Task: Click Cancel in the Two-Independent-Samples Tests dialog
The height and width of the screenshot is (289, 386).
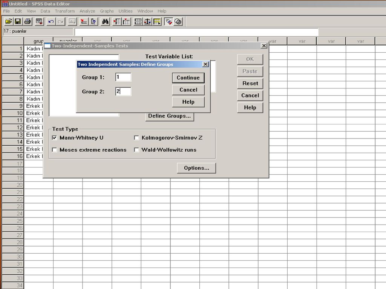Action: (x=250, y=95)
